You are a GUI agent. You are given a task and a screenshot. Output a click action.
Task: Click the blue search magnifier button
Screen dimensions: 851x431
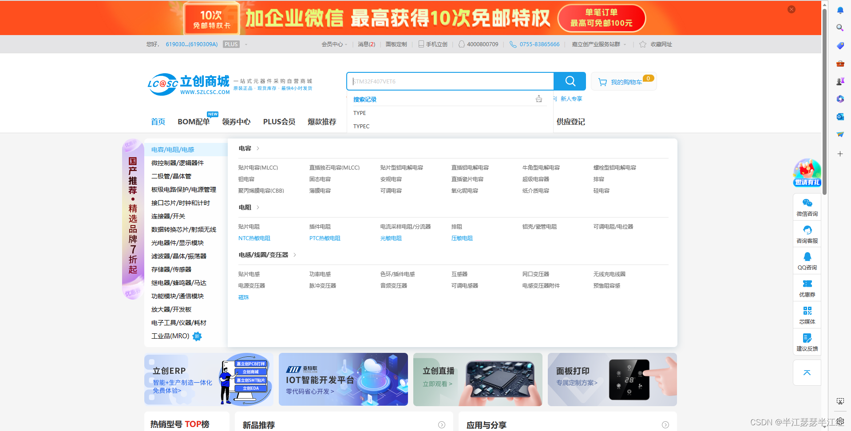click(x=570, y=81)
